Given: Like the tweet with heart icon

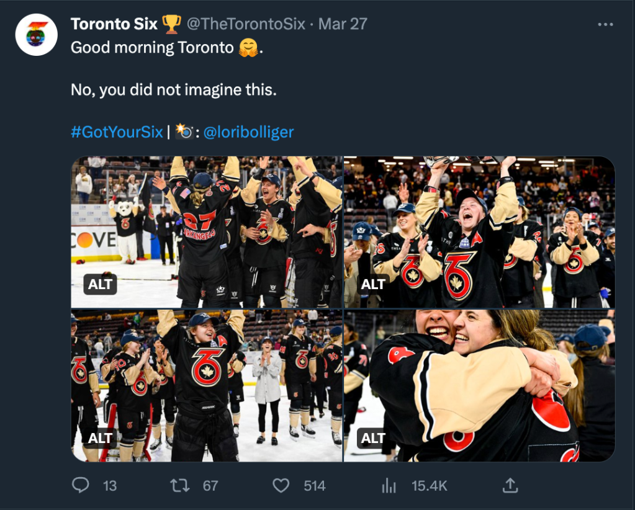Looking at the screenshot, I should (281, 485).
